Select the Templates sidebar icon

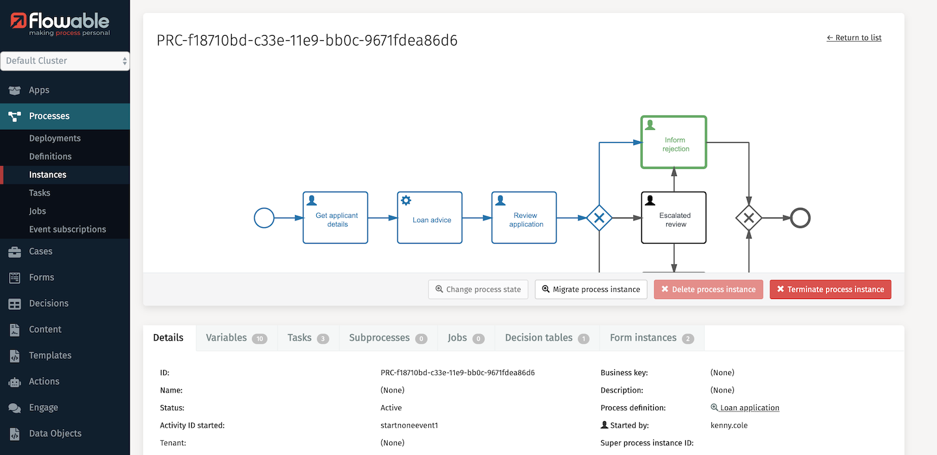point(14,355)
